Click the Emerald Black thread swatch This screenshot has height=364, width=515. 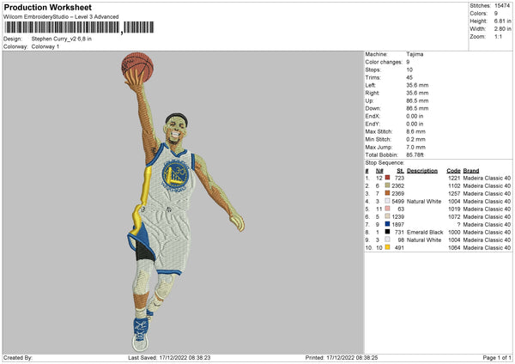pyautogui.click(x=388, y=232)
